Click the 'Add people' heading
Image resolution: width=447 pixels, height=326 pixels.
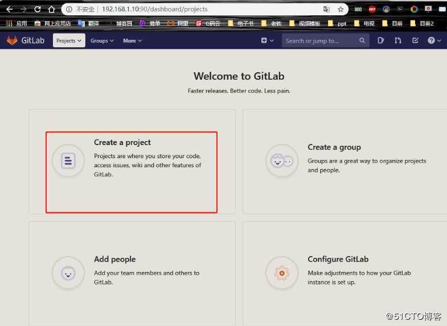click(x=115, y=259)
